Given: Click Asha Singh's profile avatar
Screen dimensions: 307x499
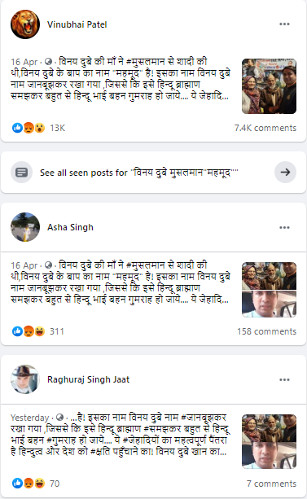Looking at the screenshot, I should pos(25,227).
